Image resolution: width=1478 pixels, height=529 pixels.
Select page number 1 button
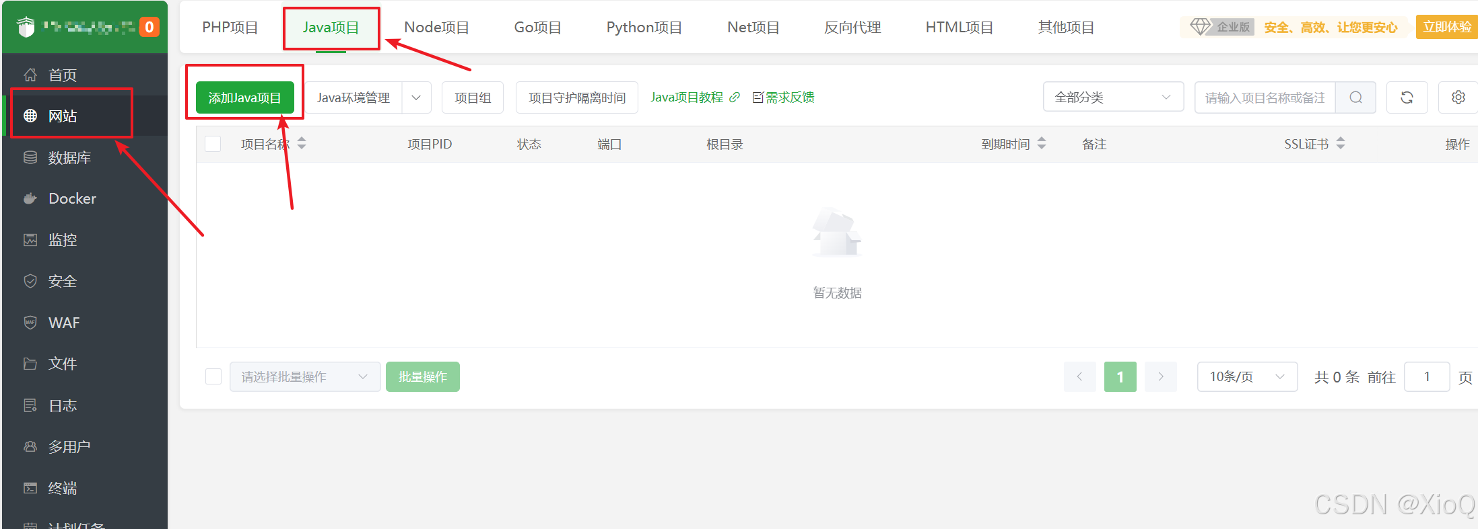click(1120, 376)
